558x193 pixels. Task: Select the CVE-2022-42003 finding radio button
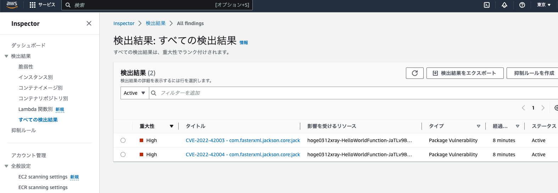tap(123, 140)
